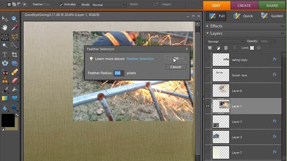Show Layer 6 visibility

point(208,91)
